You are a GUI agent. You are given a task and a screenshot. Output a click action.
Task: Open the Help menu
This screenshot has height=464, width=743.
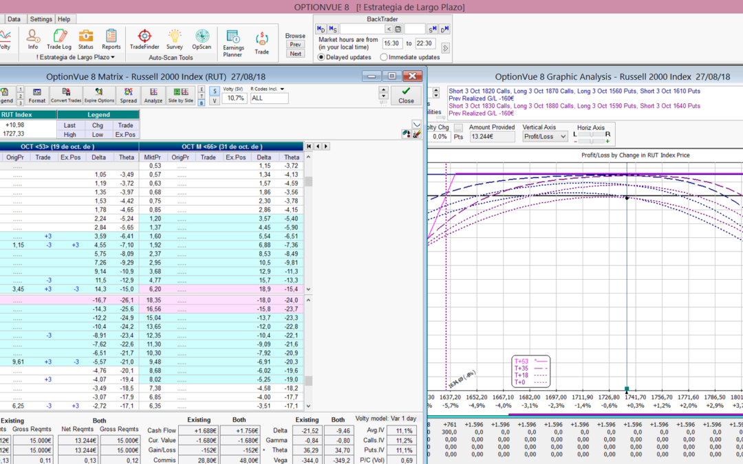point(64,19)
